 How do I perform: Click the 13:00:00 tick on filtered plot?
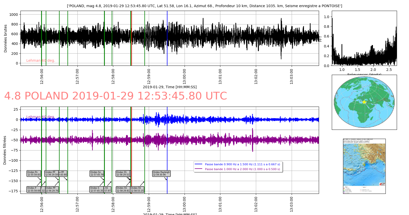(185, 204)
